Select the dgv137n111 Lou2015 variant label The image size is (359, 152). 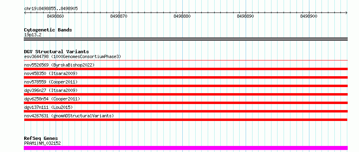coord(48,107)
